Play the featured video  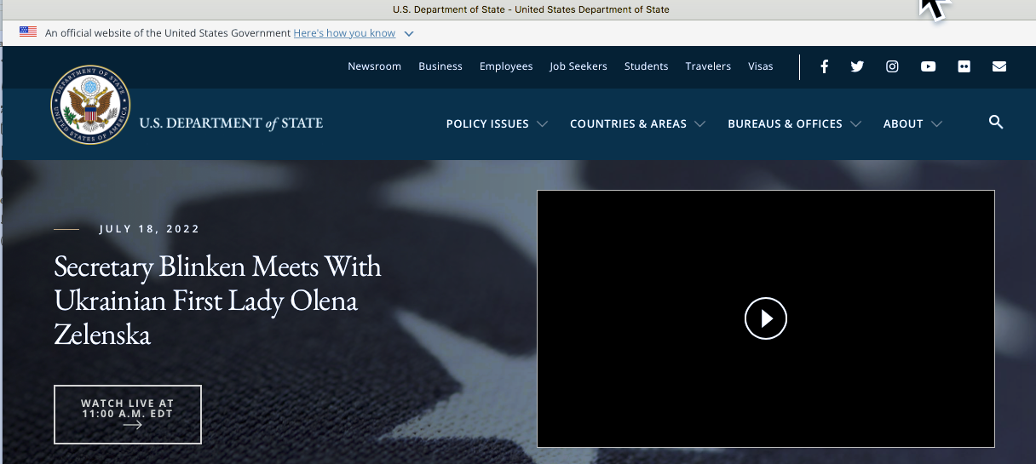pyautogui.click(x=765, y=318)
